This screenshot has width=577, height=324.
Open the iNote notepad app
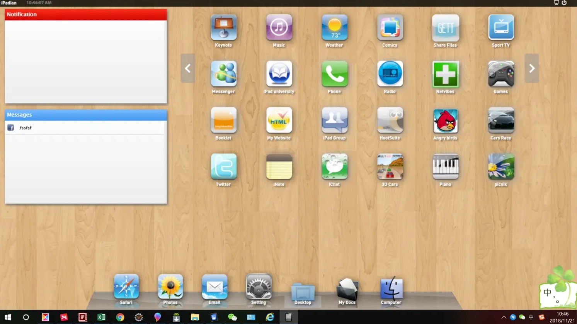pyautogui.click(x=279, y=166)
